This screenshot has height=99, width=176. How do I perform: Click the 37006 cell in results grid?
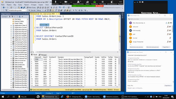[38, 59]
